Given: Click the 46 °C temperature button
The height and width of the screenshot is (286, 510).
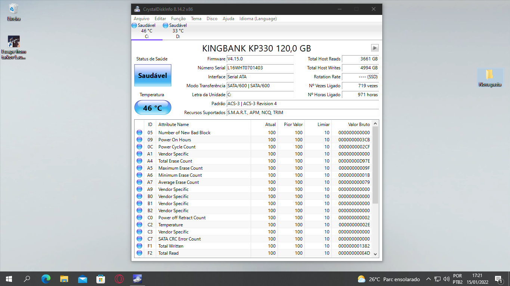Looking at the screenshot, I should point(153,108).
